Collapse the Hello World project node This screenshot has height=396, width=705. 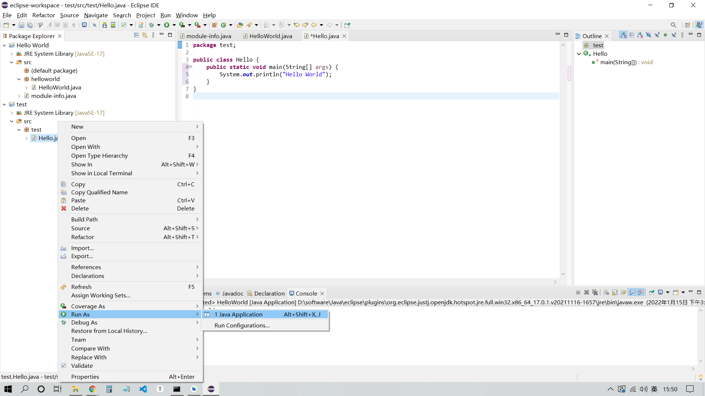tap(4, 45)
